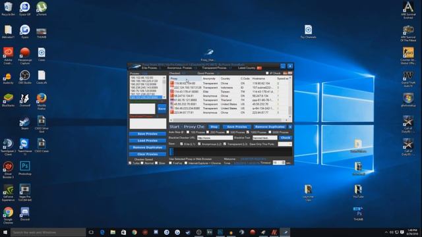Launch the Discord desktop shortcut
The image size is (422, 237).
[25, 214]
